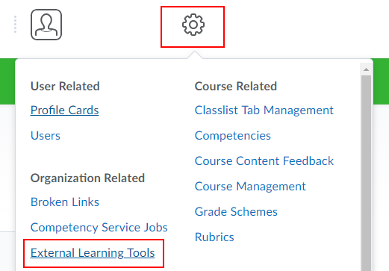Image resolution: width=389 pixels, height=271 pixels.
Task: Open Course Content Feedback
Action: click(x=264, y=161)
